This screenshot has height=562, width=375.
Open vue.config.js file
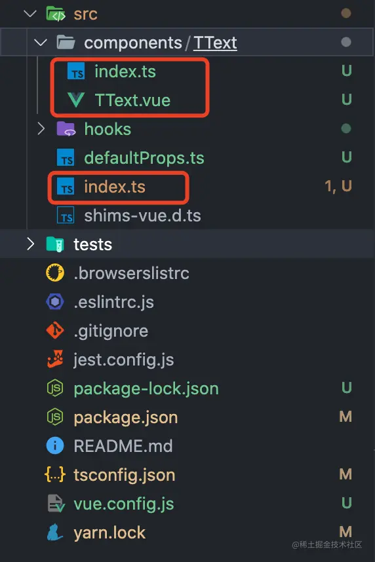pos(124,504)
